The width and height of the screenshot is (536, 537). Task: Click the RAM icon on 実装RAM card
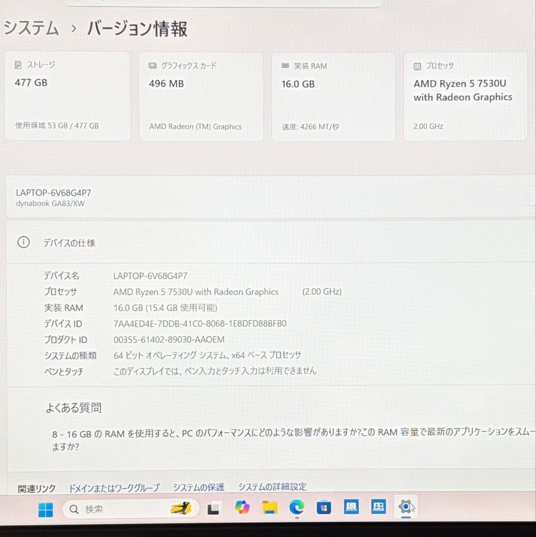pyautogui.click(x=285, y=65)
